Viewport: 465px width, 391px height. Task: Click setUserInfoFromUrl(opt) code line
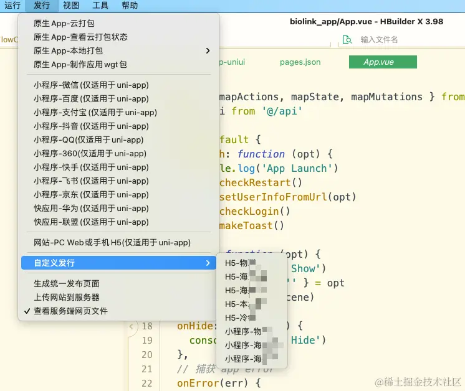tap(287, 197)
